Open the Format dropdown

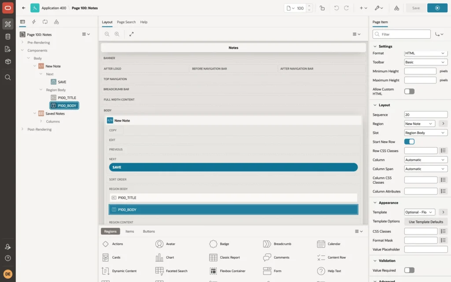tap(425, 53)
